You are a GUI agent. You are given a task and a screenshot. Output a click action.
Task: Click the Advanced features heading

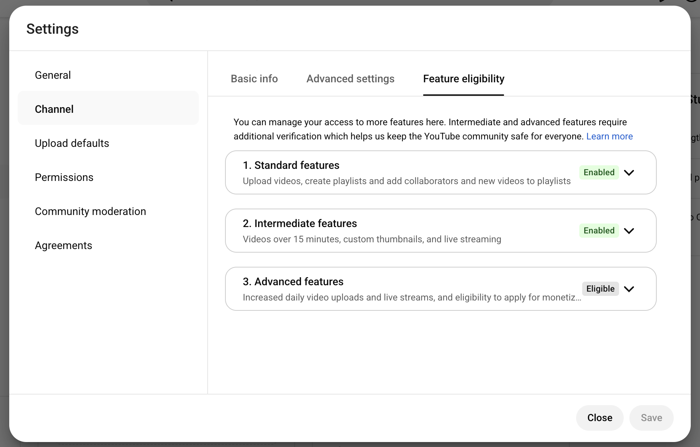293,282
